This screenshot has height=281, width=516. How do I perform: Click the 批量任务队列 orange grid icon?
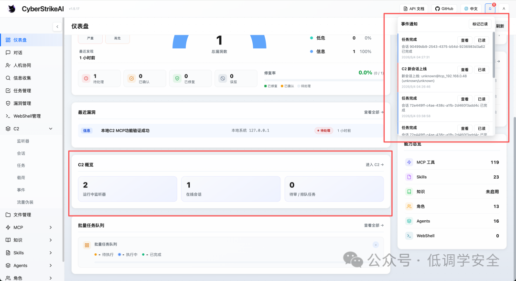coord(87,245)
